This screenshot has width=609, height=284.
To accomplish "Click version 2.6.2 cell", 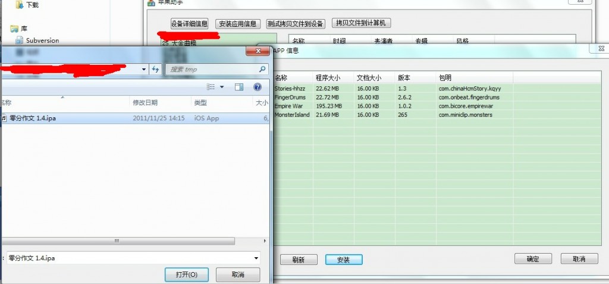I will pos(404,97).
